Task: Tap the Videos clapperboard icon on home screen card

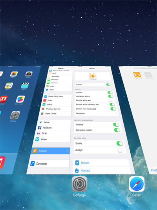Action: pyautogui.click(x=25, y=85)
